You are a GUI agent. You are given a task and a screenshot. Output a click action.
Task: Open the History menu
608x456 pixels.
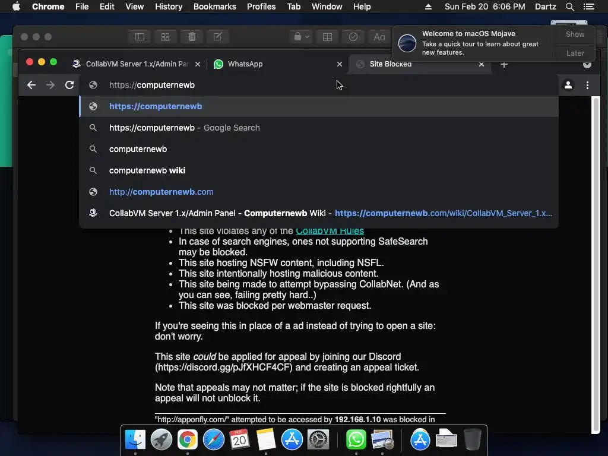point(169,7)
